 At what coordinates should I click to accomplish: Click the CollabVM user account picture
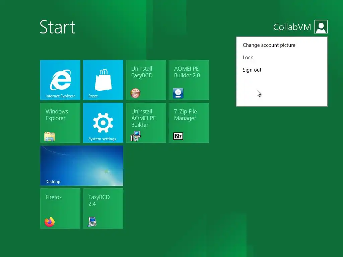click(x=321, y=27)
